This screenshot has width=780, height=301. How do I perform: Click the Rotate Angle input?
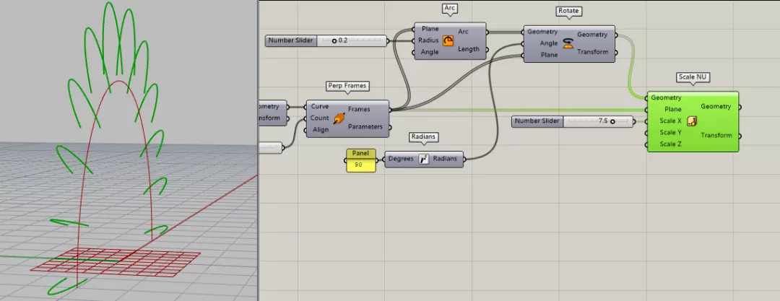pos(548,43)
